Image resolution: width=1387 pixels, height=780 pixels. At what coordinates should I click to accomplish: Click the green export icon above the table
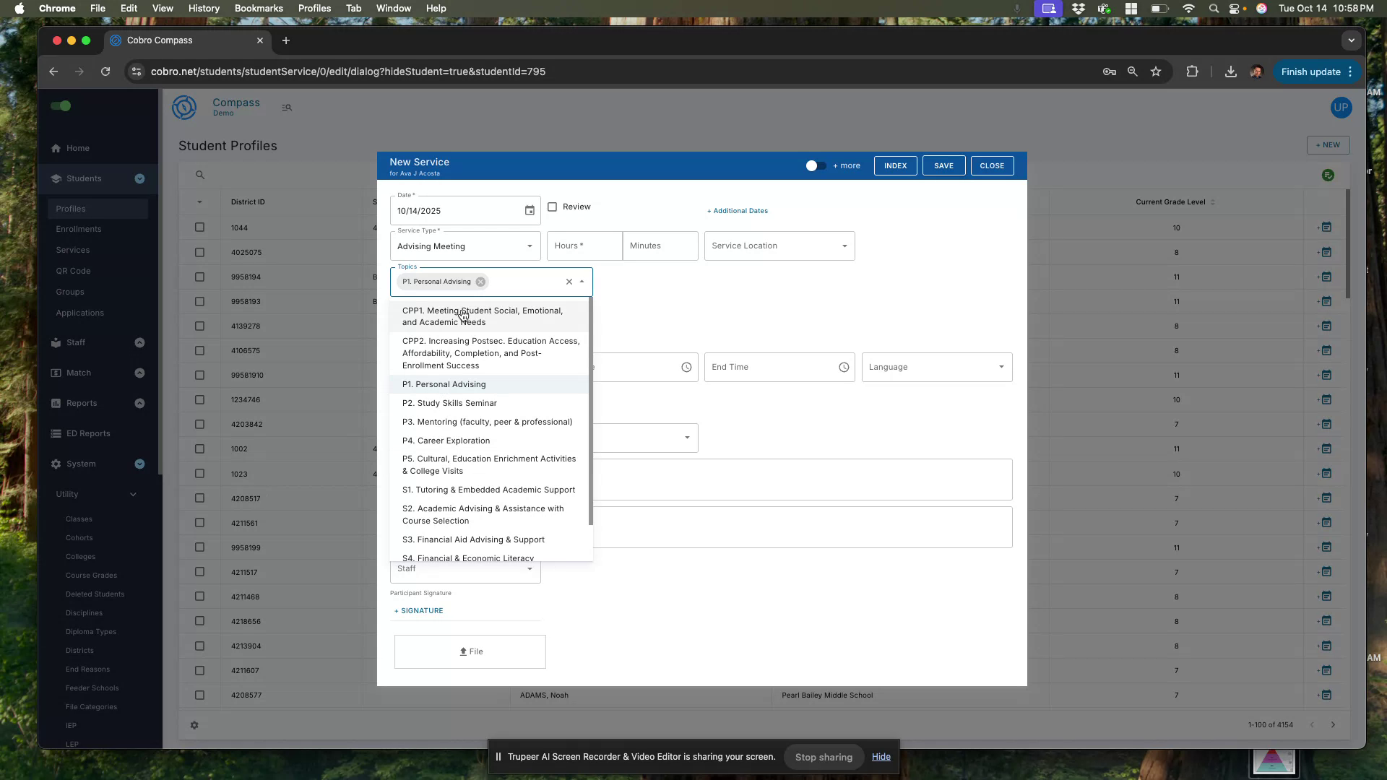click(1328, 175)
